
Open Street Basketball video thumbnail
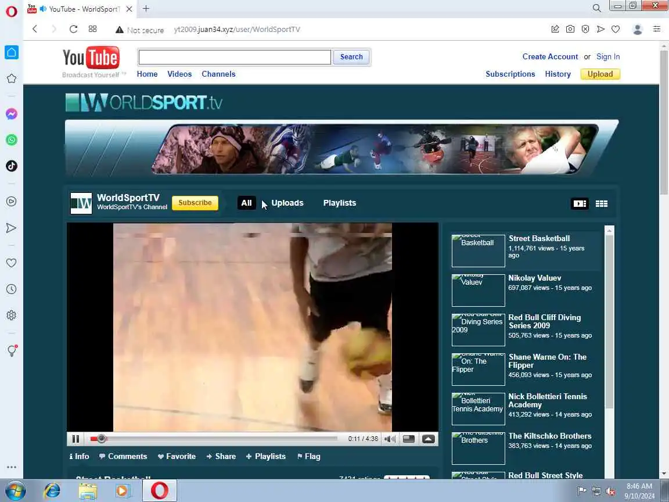coord(479,251)
